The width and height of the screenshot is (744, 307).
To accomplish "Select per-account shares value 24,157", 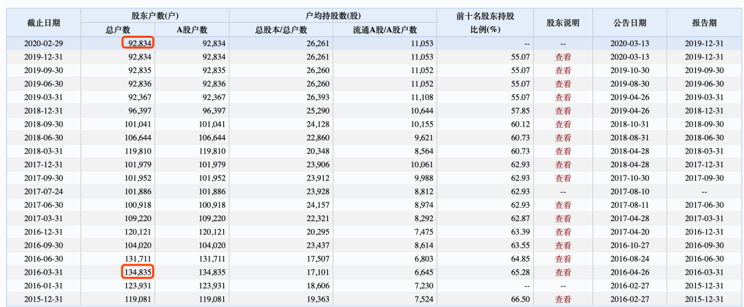I will click(x=316, y=205).
